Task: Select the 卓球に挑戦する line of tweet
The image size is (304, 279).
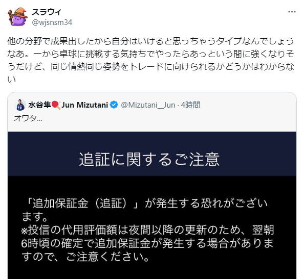Action: click(x=150, y=54)
